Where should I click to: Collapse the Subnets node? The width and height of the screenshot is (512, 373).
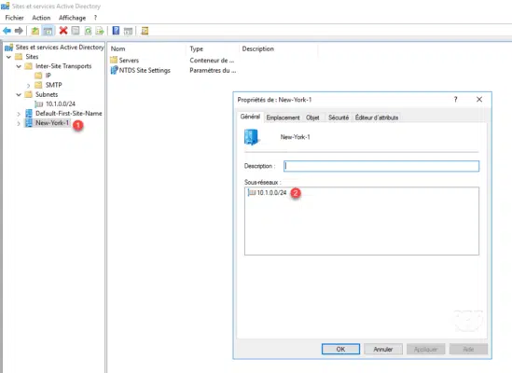[19, 95]
